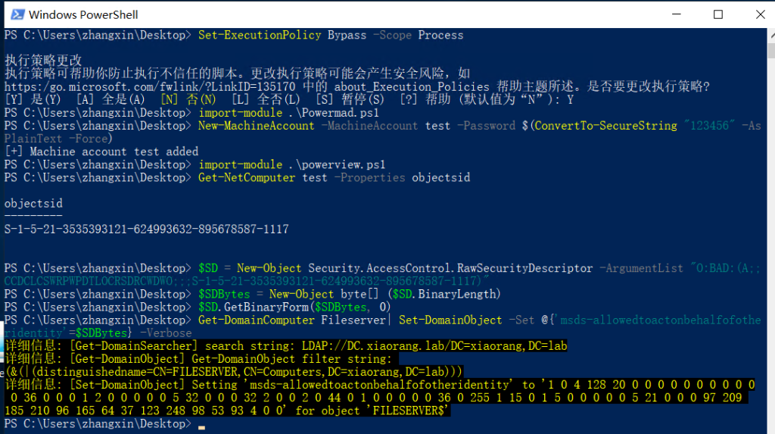Viewport: 775px width, 434px height.
Task: Click the New-MachineAccount command text
Action: click(x=256, y=126)
